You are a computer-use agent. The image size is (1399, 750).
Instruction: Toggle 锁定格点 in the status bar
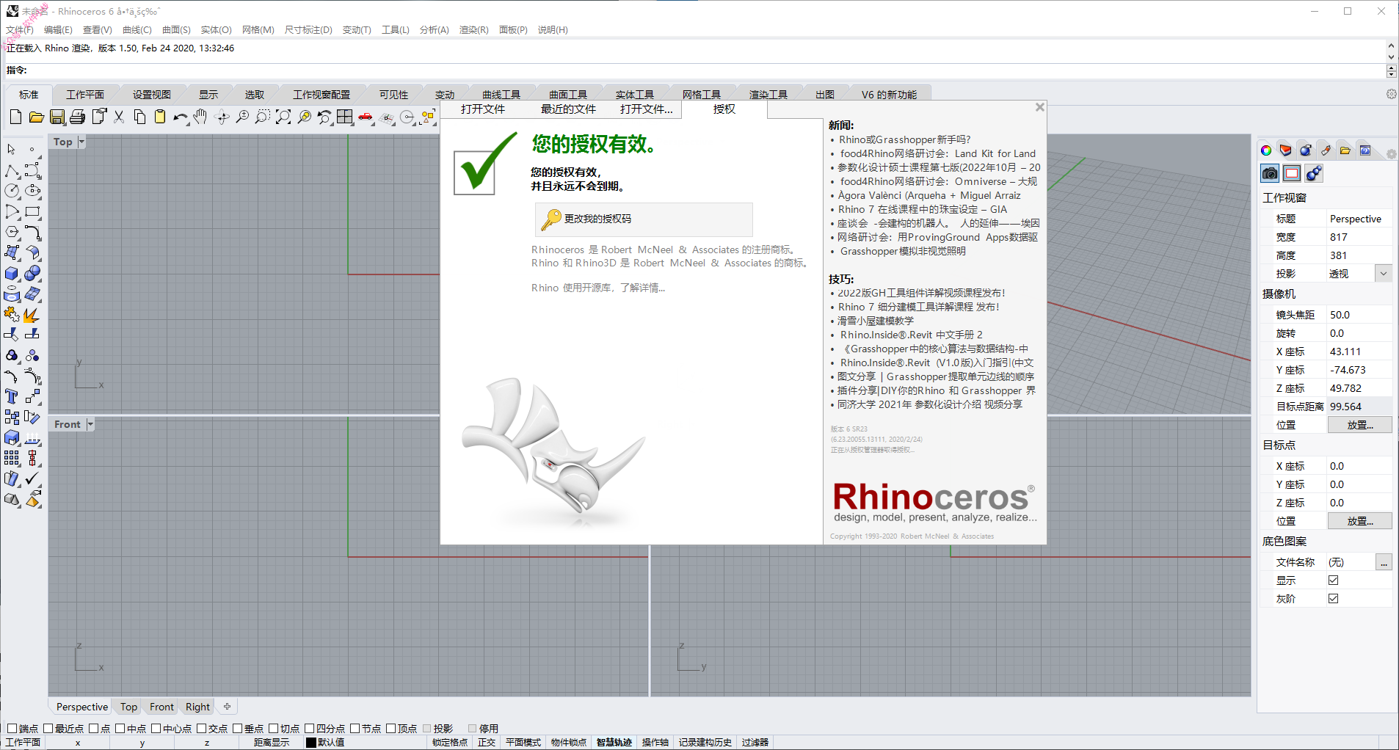pyautogui.click(x=450, y=743)
